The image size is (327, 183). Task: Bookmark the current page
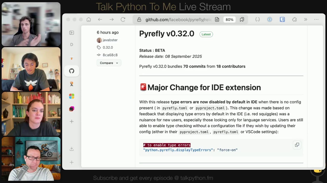[x=242, y=19]
